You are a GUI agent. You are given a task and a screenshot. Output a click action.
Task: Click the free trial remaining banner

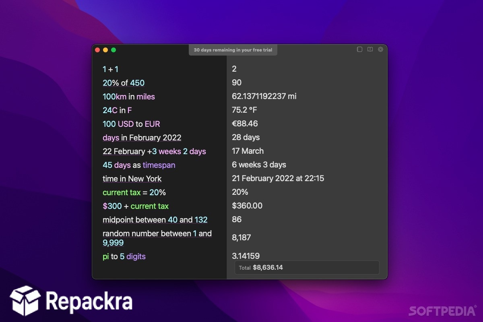click(x=233, y=50)
